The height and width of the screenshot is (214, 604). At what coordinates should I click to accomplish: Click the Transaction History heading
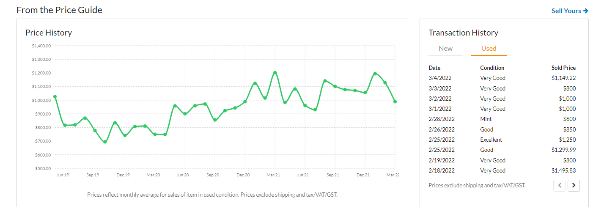pos(463,33)
